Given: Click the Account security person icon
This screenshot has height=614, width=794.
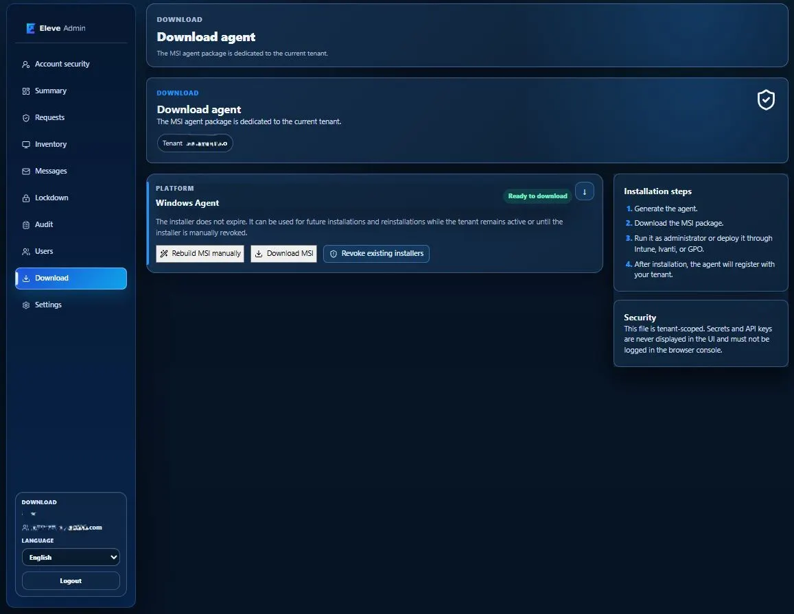Looking at the screenshot, I should (x=26, y=64).
